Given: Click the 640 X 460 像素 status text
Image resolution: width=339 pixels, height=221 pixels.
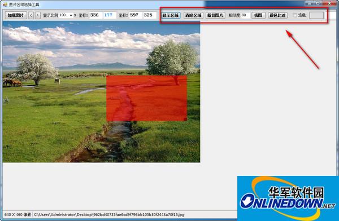Looking at the screenshot, I should (18, 215).
